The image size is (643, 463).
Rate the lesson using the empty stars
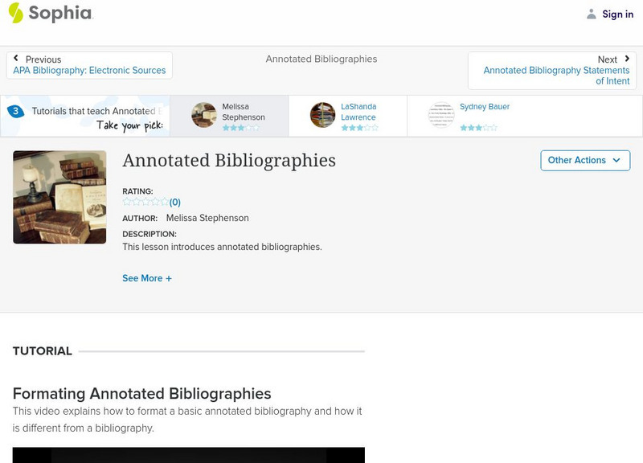(x=145, y=203)
